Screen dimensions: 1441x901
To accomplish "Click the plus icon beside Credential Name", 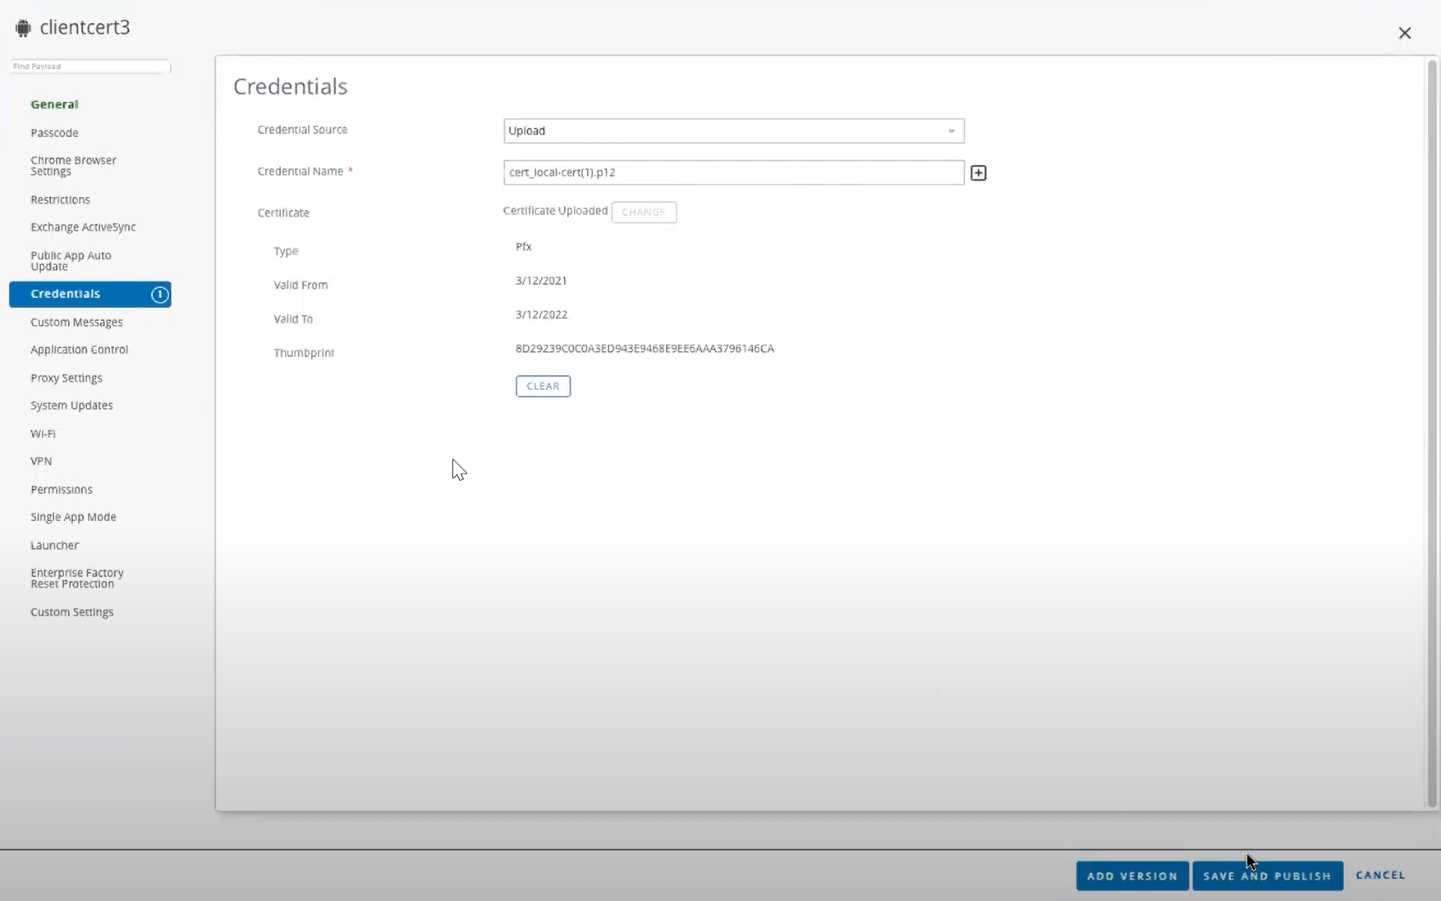I will (x=978, y=173).
